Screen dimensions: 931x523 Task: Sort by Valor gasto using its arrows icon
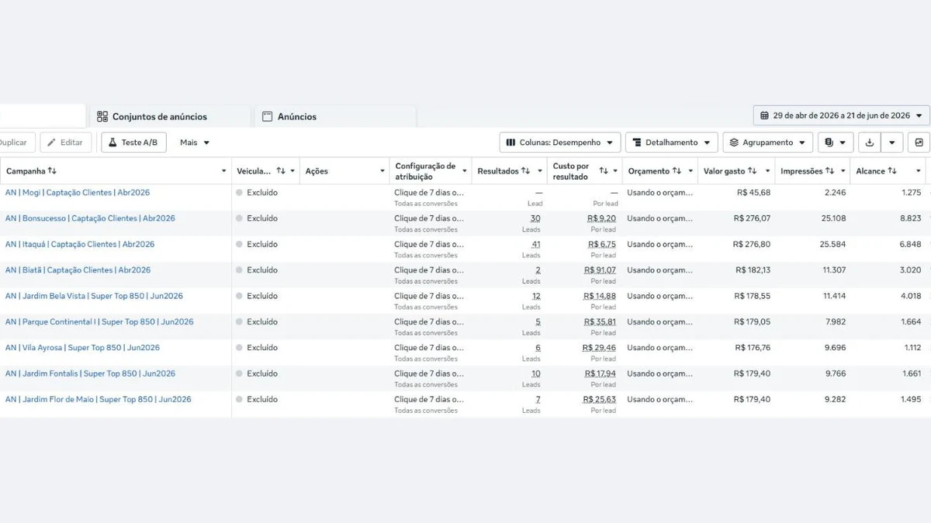[x=753, y=171]
